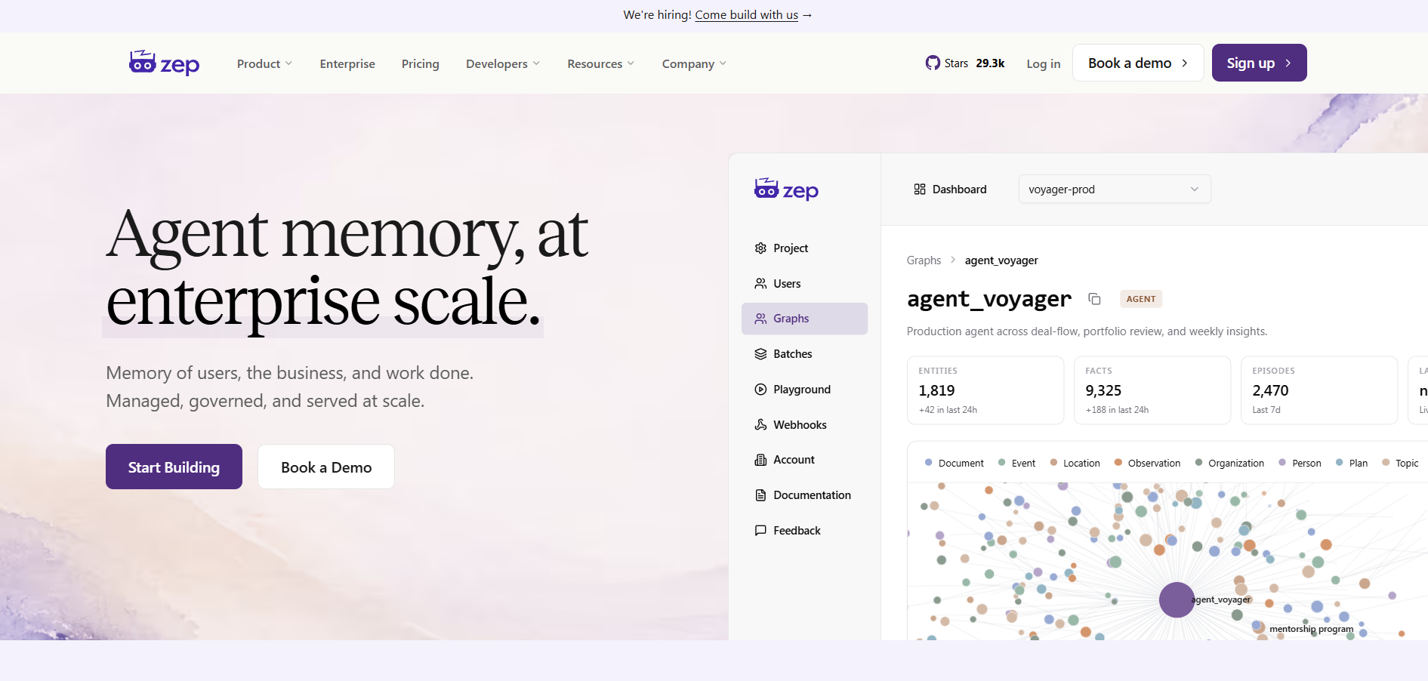Click '+188 in last 24h' text
1428x681 pixels.
tap(1117, 410)
